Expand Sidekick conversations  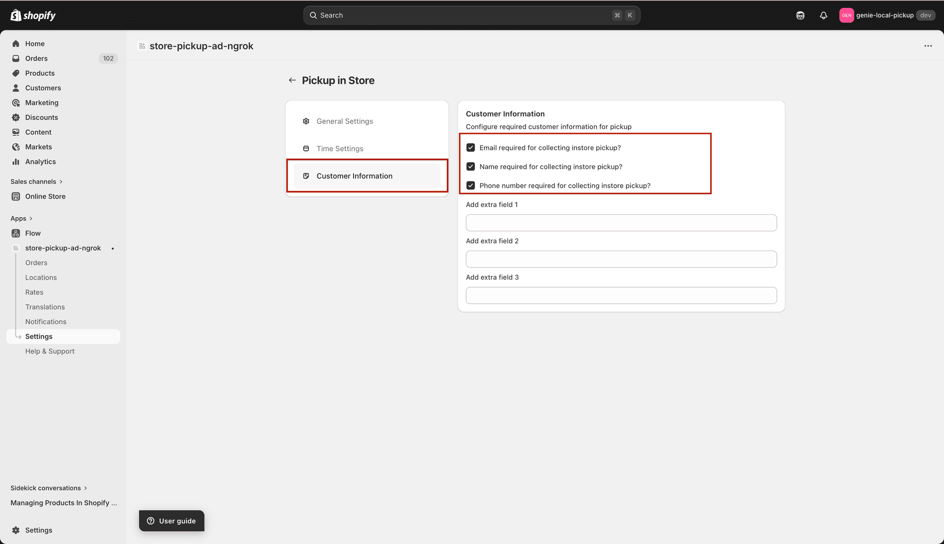[x=48, y=487]
